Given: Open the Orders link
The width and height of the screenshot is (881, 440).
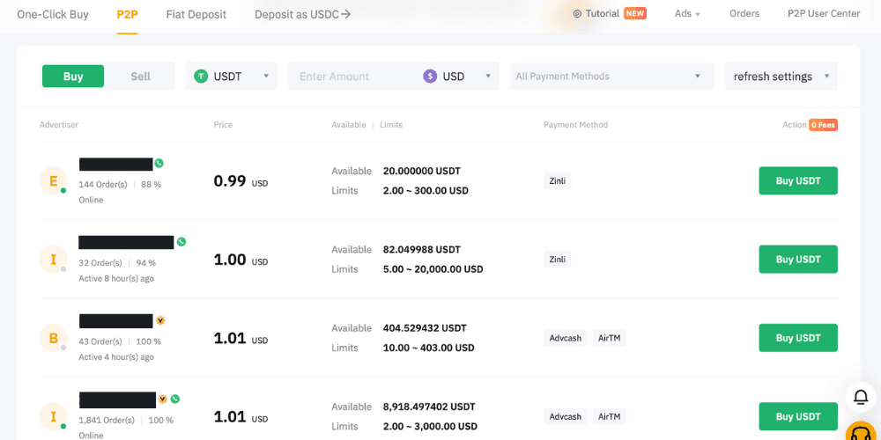Looking at the screenshot, I should tap(744, 14).
